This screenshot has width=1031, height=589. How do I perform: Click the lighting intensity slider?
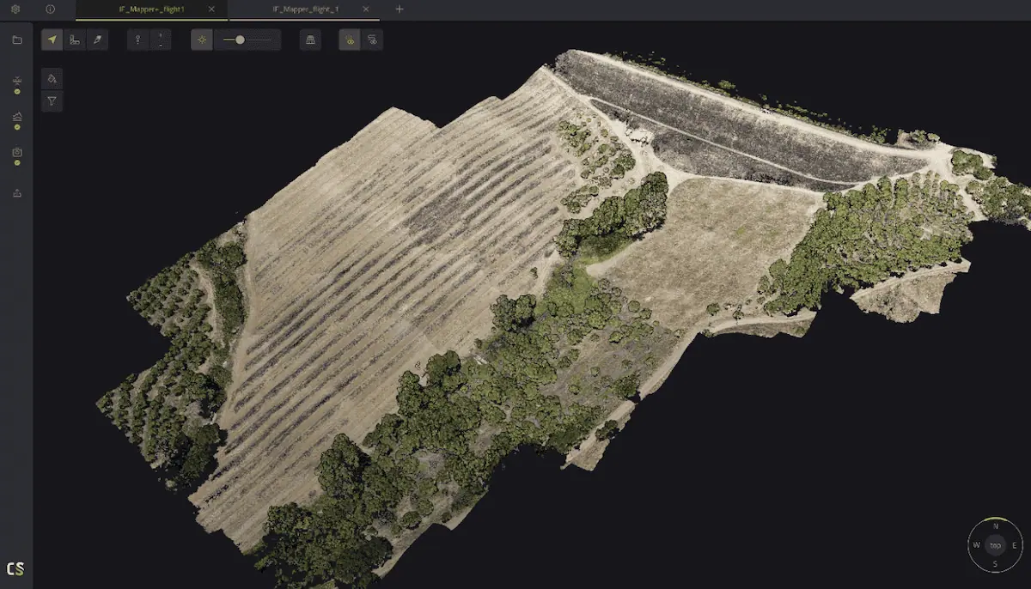247,40
